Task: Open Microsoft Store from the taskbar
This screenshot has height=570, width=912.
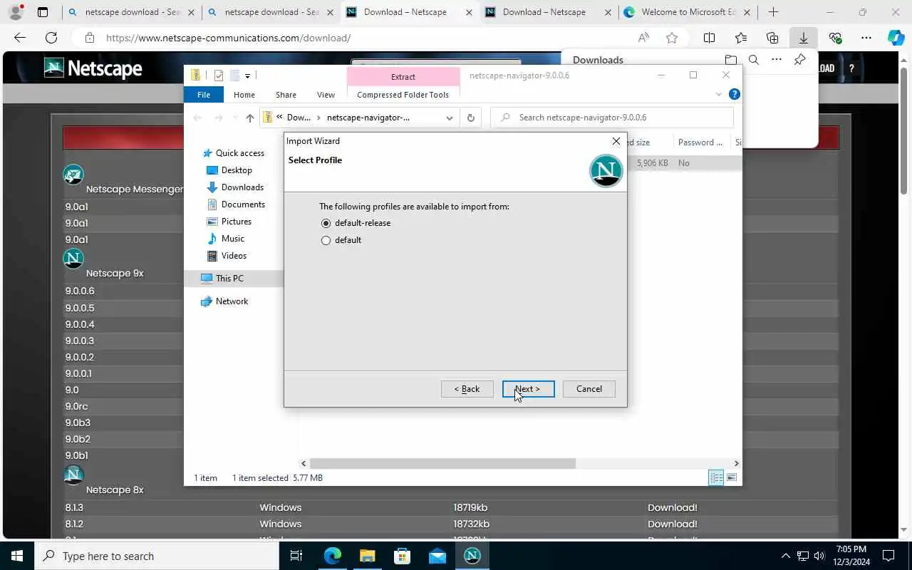Action: point(402,556)
